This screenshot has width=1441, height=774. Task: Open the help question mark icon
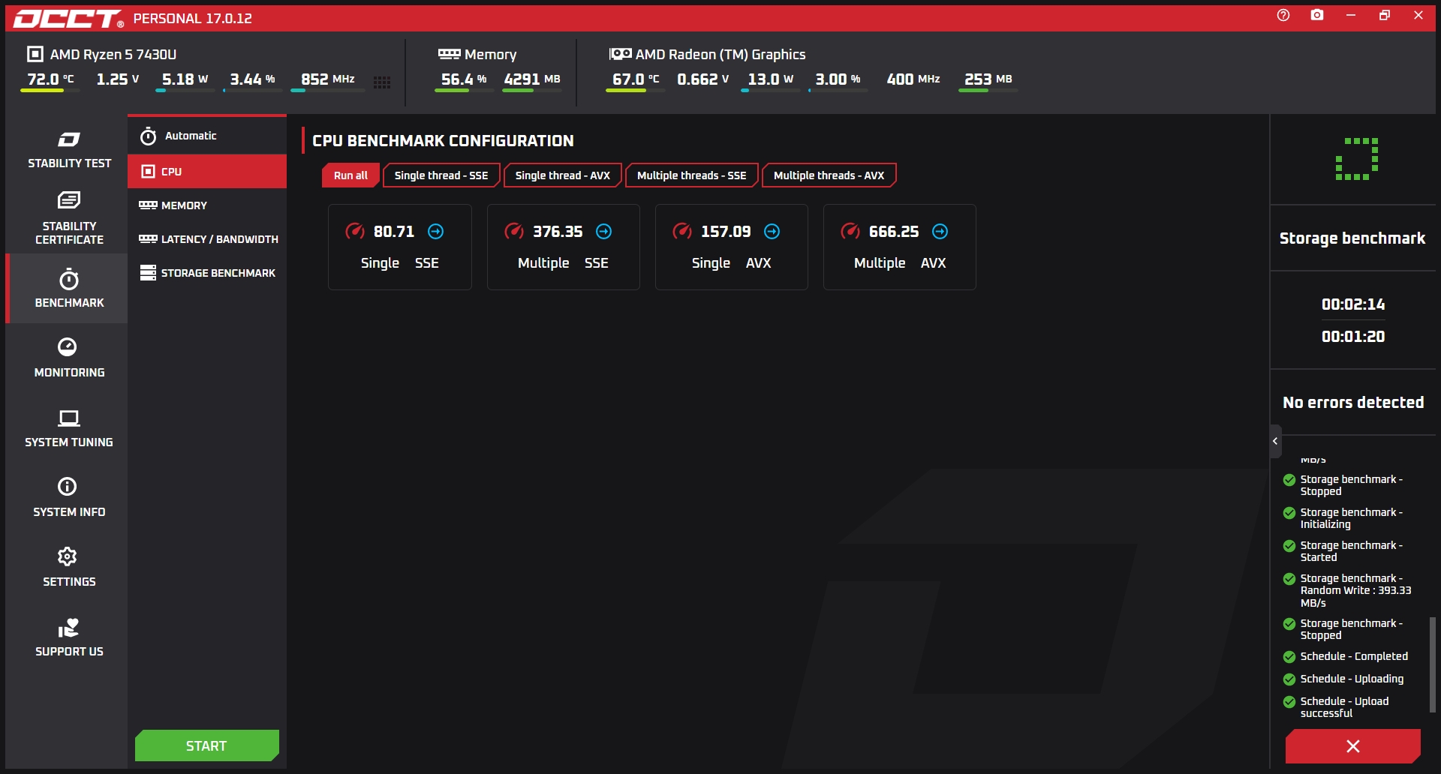pos(1283,15)
